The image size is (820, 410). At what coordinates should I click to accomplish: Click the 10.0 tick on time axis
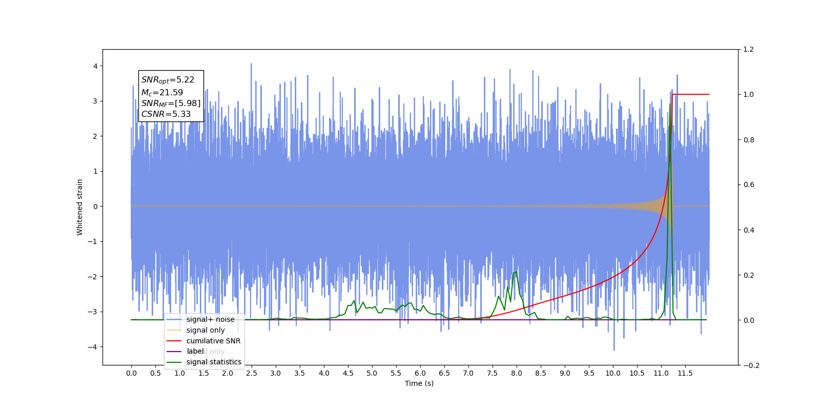point(613,373)
